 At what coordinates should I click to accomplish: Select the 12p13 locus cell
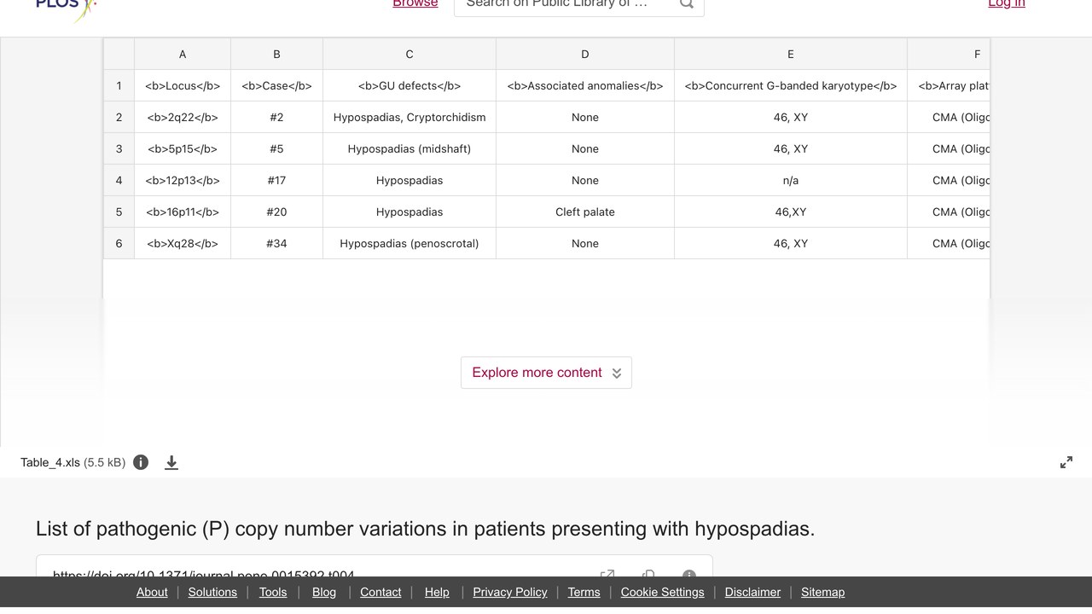point(183,180)
